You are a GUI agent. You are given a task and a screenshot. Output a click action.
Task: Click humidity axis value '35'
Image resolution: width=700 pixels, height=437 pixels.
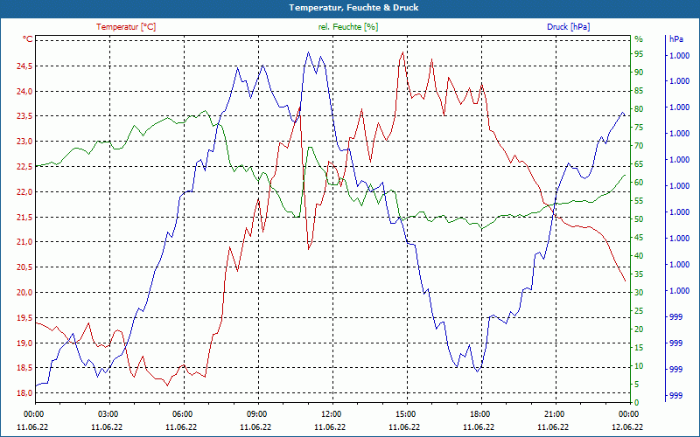tap(639, 274)
